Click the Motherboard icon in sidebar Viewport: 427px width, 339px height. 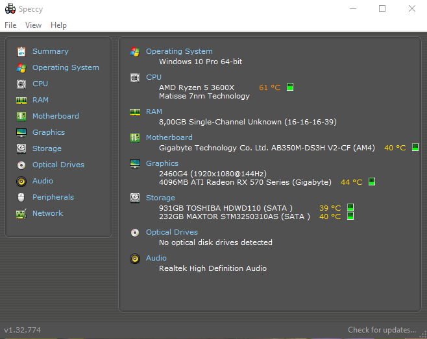click(x=21, y=117)
